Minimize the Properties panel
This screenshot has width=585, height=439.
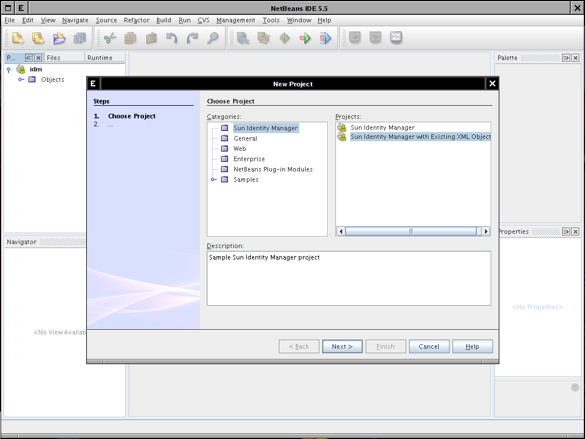pyautogui.click(x=566, y=232)
